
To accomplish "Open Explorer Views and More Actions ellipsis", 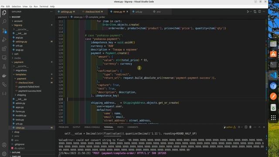I will [x=51, y=12].
